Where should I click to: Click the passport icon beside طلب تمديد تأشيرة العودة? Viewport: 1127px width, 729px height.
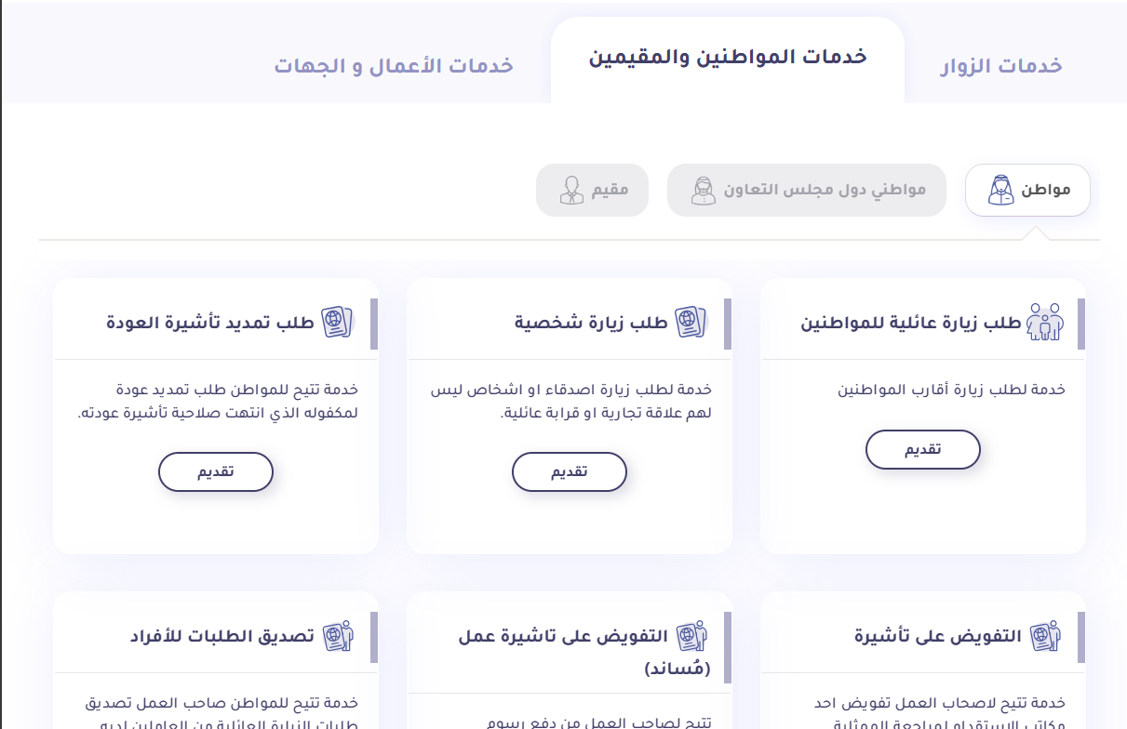337,323
